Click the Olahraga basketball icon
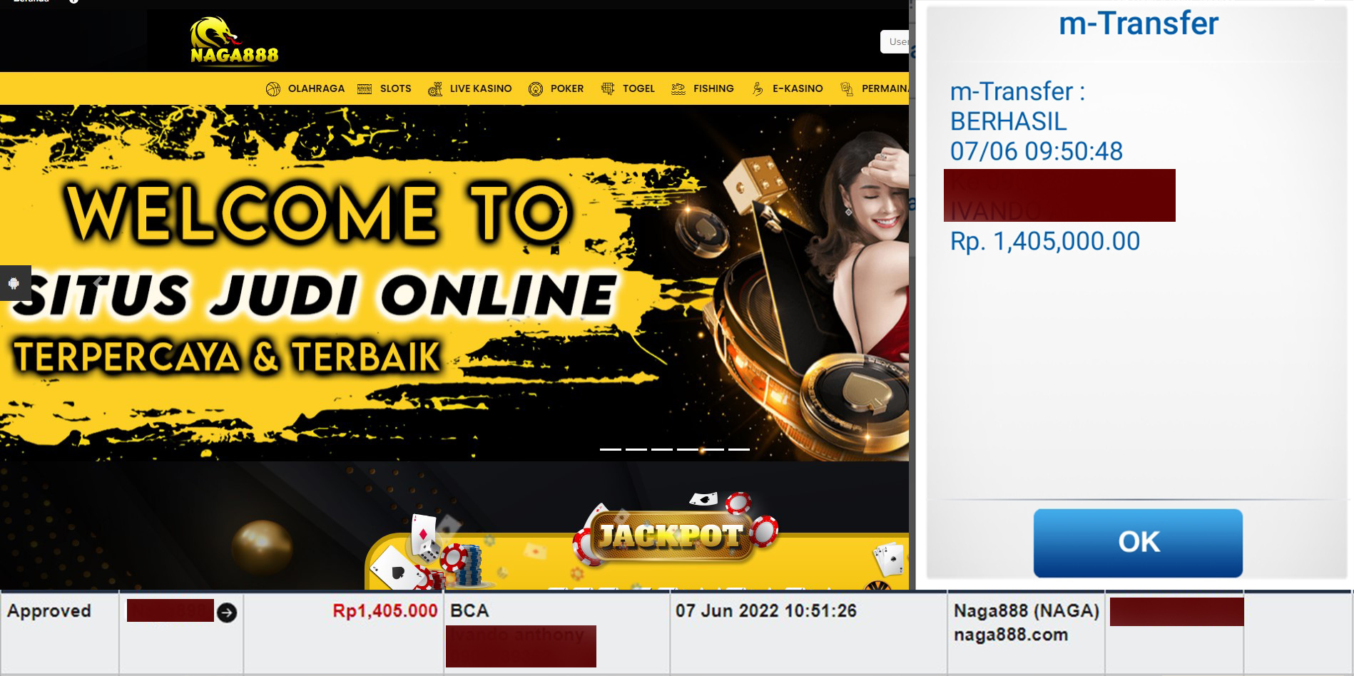1354x676 pixels. coord(273,89)
